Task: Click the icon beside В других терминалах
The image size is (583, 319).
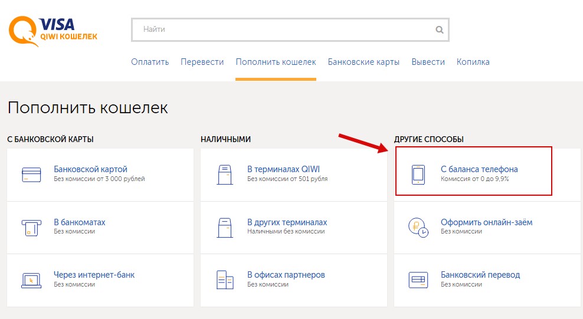Action: [x=224, y=226]
